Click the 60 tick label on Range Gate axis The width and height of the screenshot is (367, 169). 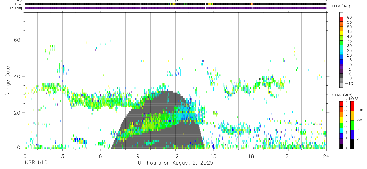pyautogui.click(x=17, y=40)
